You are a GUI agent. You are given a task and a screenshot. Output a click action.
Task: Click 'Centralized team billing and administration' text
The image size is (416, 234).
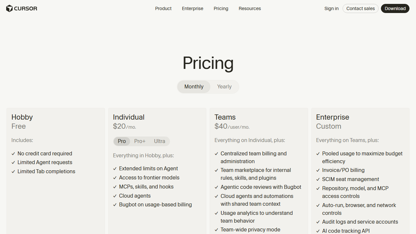click(x=253, y=157)
